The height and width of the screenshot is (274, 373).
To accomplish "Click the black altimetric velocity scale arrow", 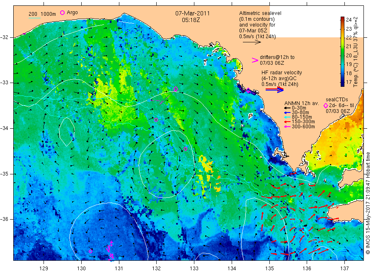I will [x=252, y=42].
